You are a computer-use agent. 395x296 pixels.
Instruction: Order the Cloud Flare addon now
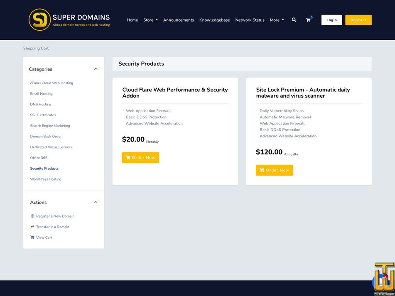pyautogui.click(x=140, y=158)
